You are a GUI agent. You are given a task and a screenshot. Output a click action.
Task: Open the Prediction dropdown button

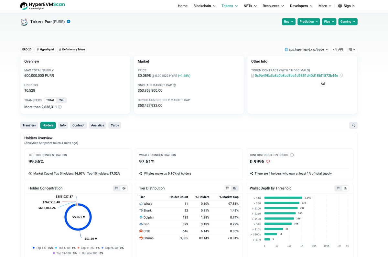[x=309, y=22]
